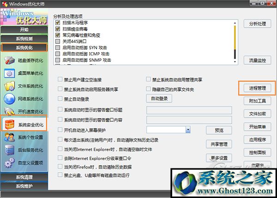Open 磁盘缓存优化 disk cache icon
Viewport: 277px width, 198px height.
tap(9, 60)
